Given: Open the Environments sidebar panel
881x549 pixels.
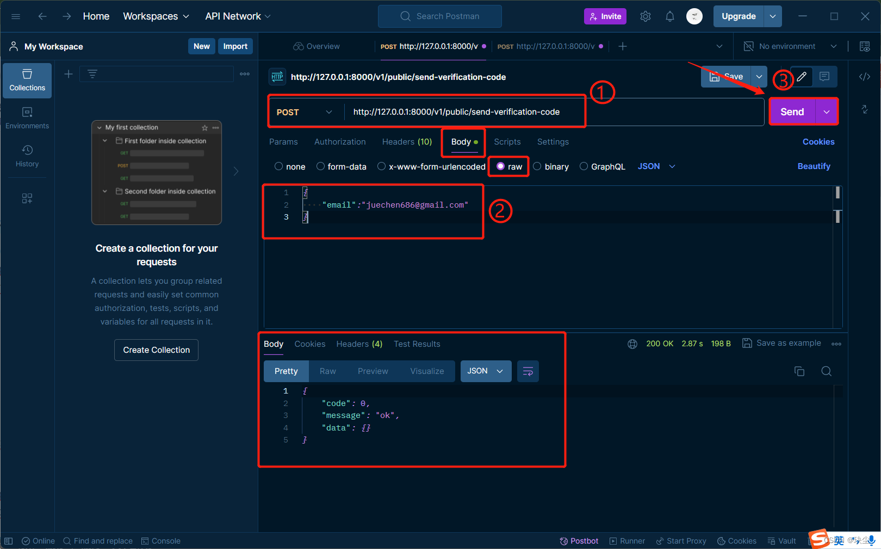Looking at the screenshot, I should coord(27,118).
